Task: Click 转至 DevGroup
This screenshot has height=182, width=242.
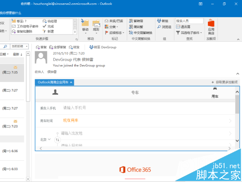Action: [x=103, y=47]
